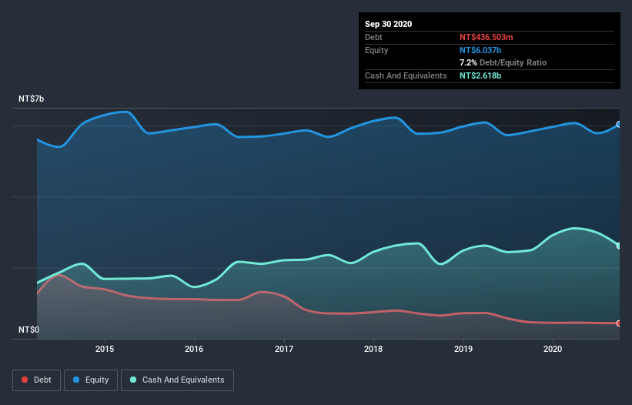The height and width of the screenshot is (405, 632).
Task: Click the NT$7b y-axis label
Action: (31, 99)
